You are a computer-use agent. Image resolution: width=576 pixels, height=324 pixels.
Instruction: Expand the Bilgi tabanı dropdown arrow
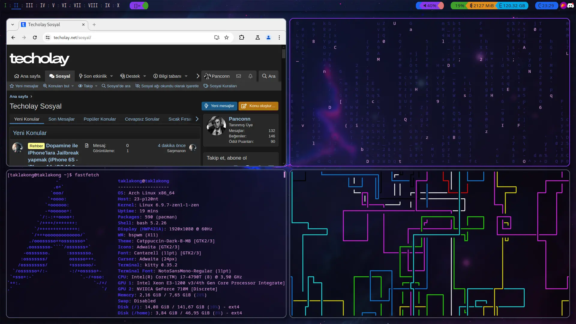[x=186, y=76]
